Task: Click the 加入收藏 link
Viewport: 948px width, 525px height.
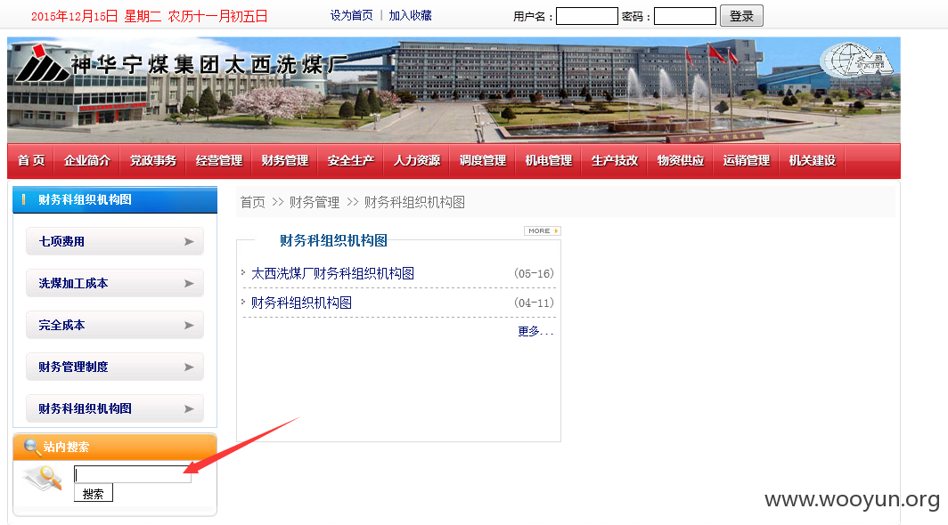Action: click(410, 16)
